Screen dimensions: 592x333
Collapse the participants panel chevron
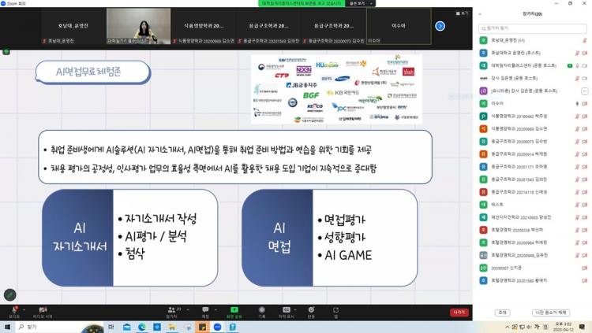[478, 13]
